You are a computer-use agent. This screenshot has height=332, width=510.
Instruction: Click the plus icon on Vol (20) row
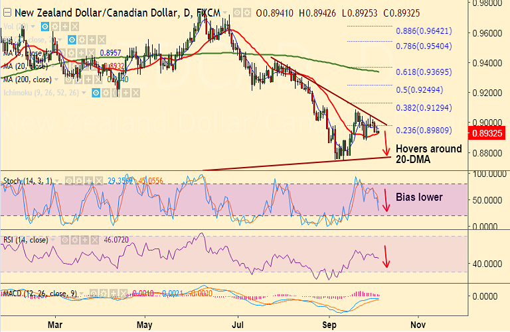pos(65,27)
